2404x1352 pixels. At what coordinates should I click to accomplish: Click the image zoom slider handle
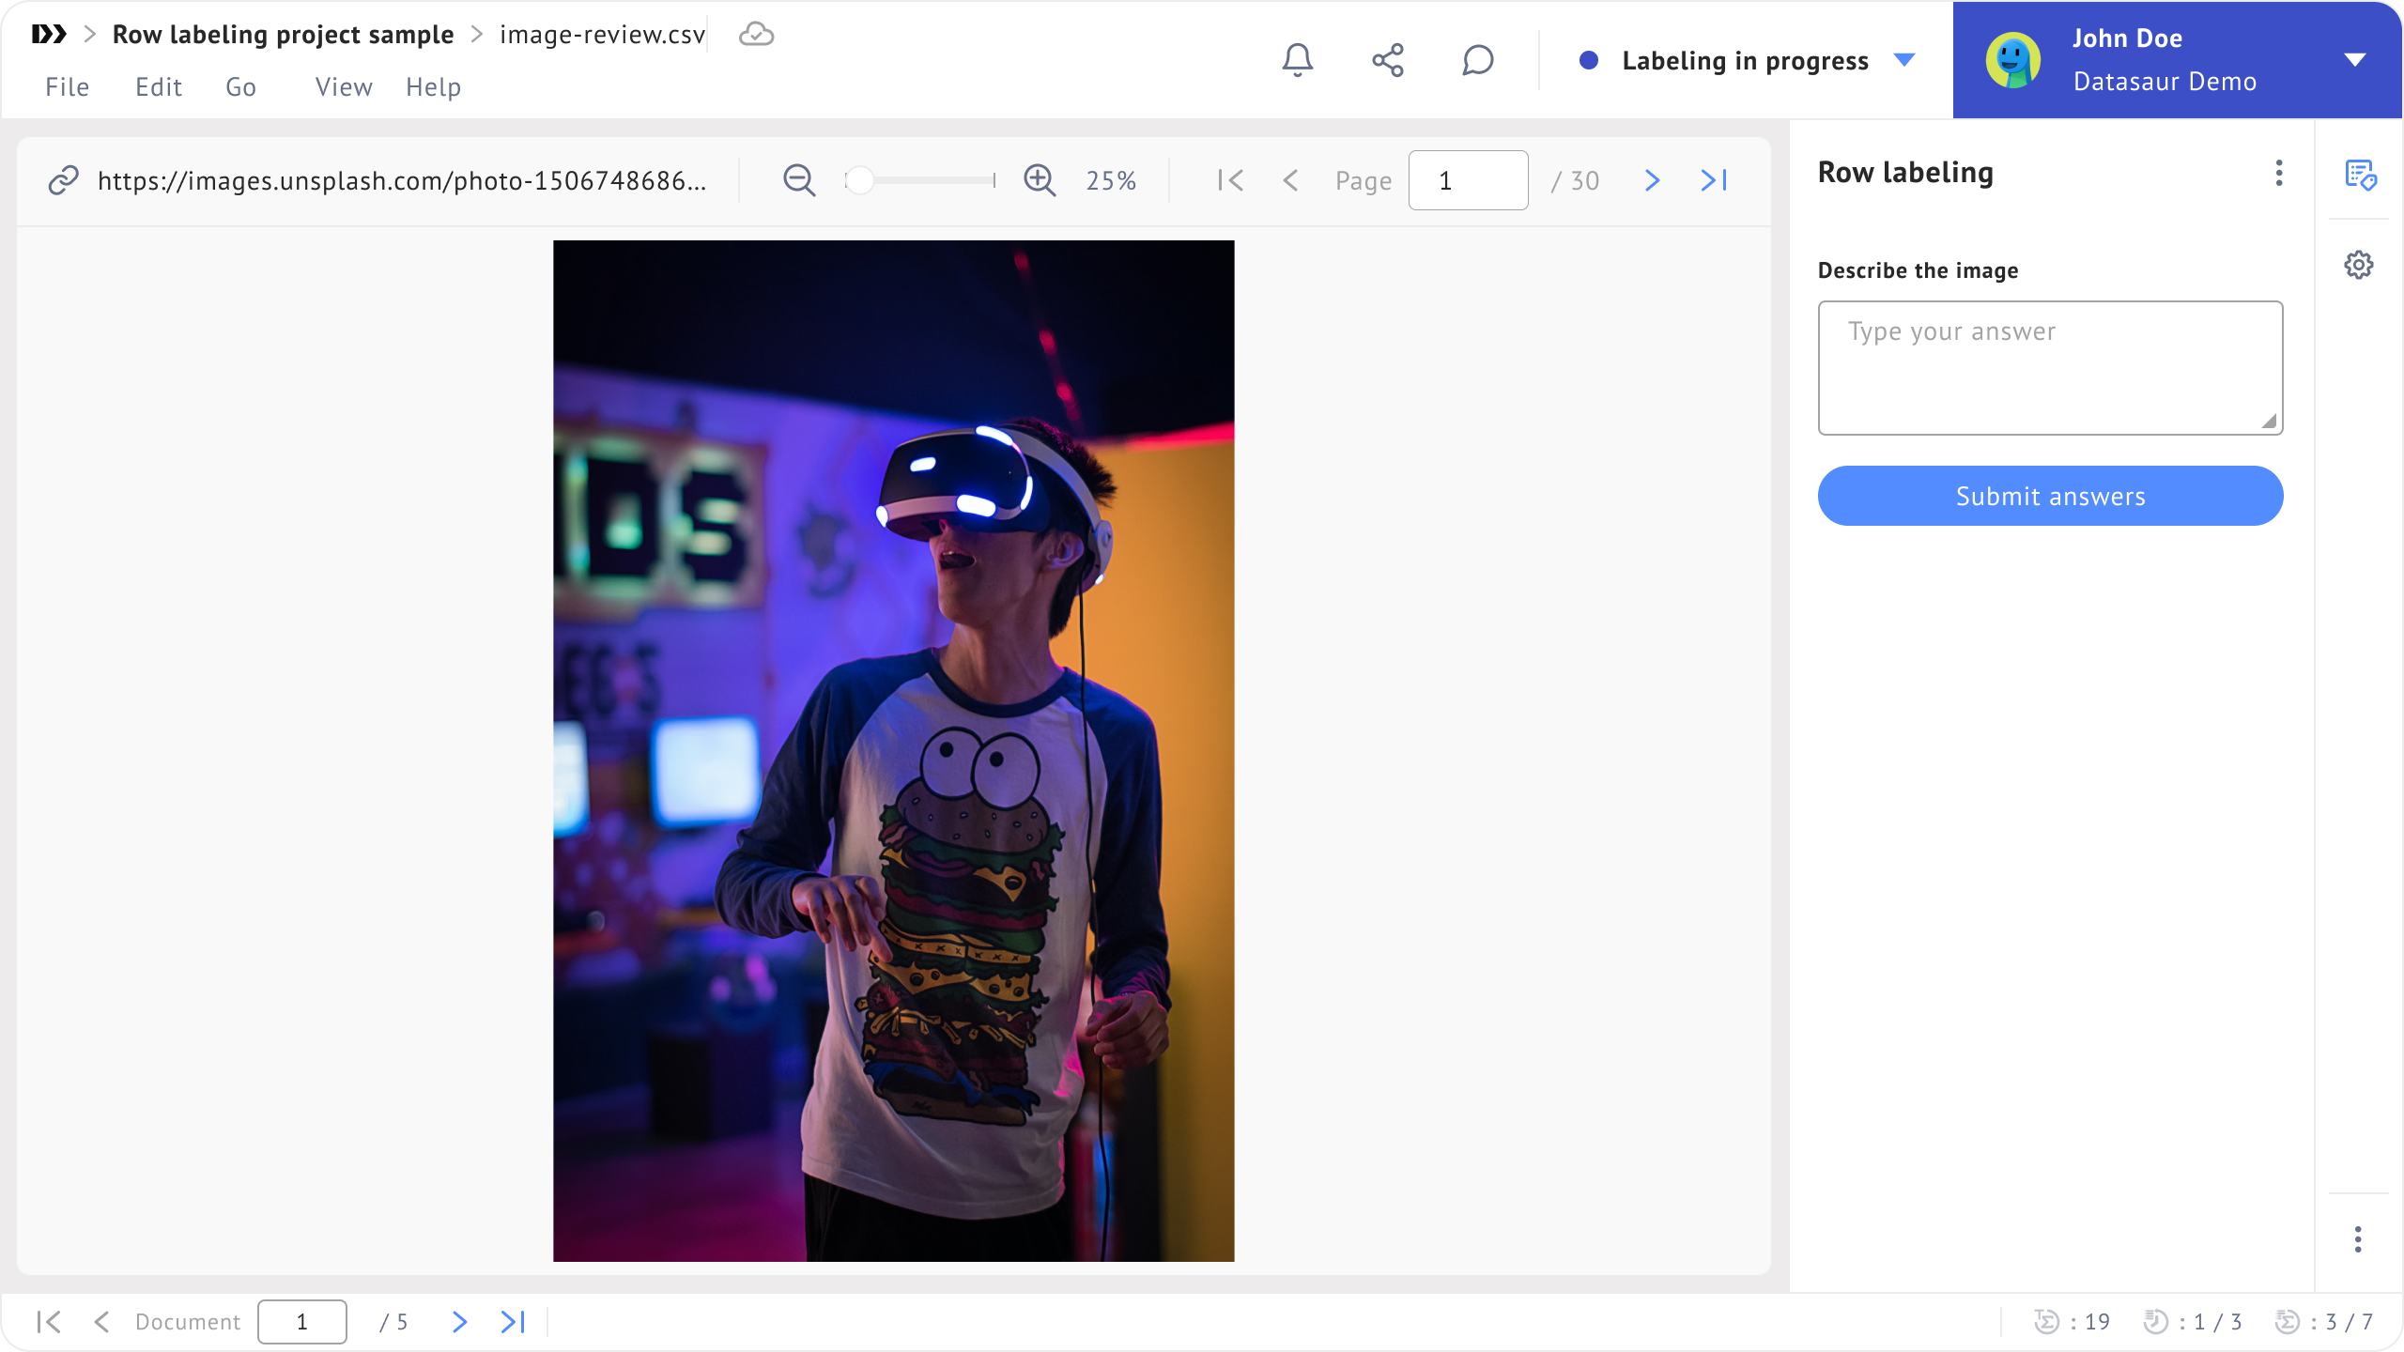[x=859, y=180]
